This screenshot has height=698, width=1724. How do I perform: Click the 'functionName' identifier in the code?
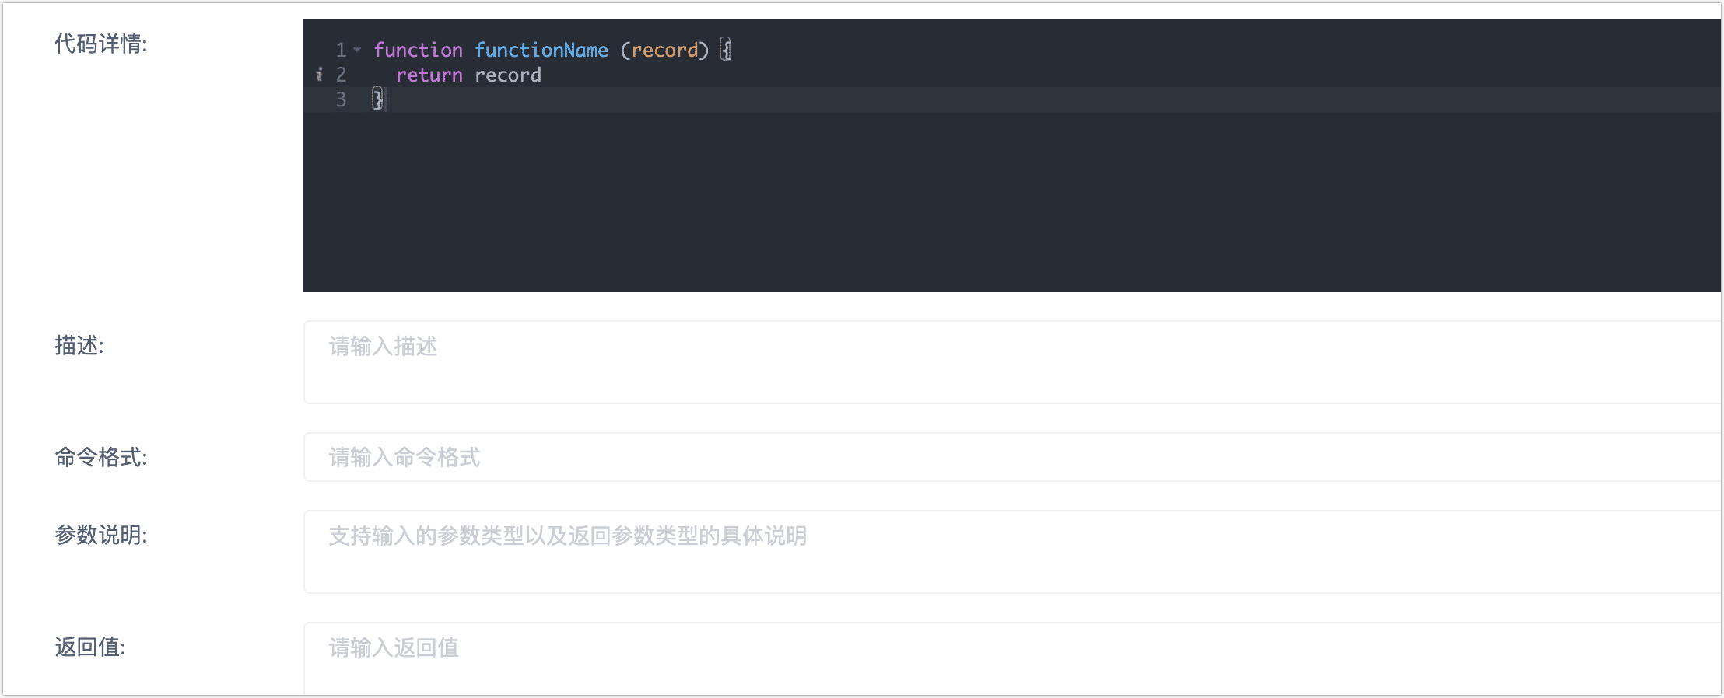pyautogui.click(x=541, y=50)
